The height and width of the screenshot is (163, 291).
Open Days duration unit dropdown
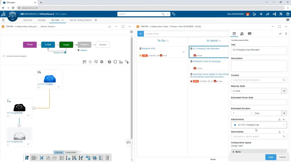(284, 113)
